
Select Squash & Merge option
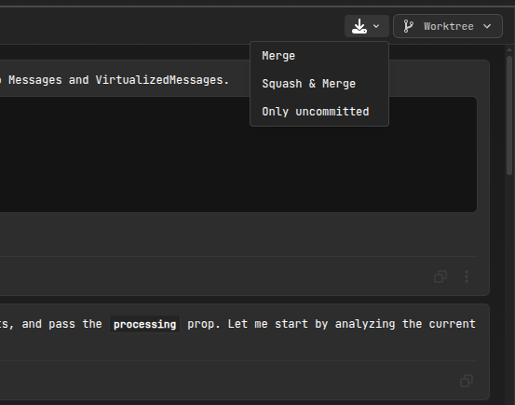click(x=319, y=84)
